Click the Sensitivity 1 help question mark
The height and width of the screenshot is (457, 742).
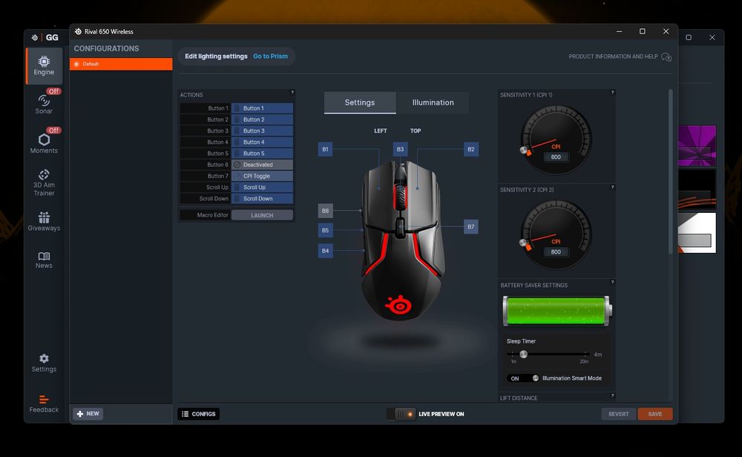[x=612, y=92]
